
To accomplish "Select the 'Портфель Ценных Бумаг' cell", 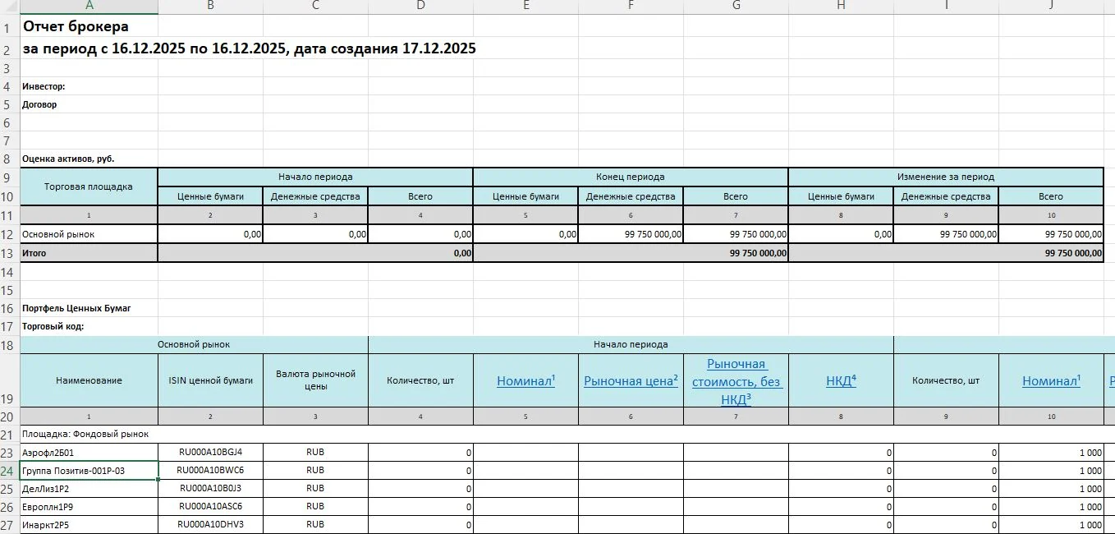I will 89,308.
